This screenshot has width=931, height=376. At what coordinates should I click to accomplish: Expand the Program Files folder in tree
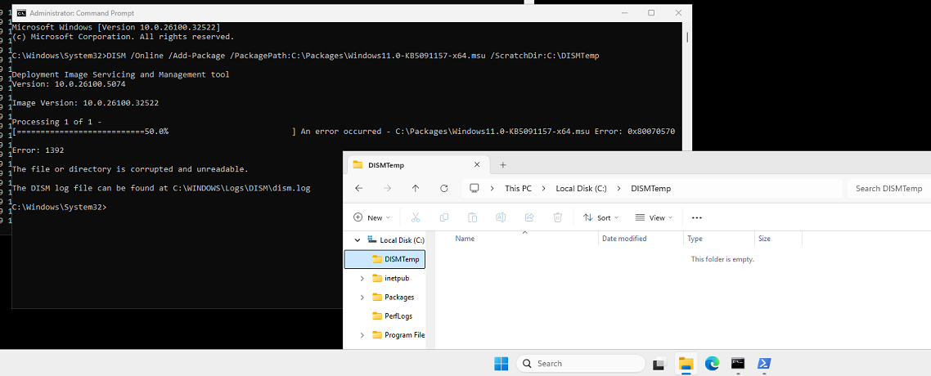(x=362, y=335)
